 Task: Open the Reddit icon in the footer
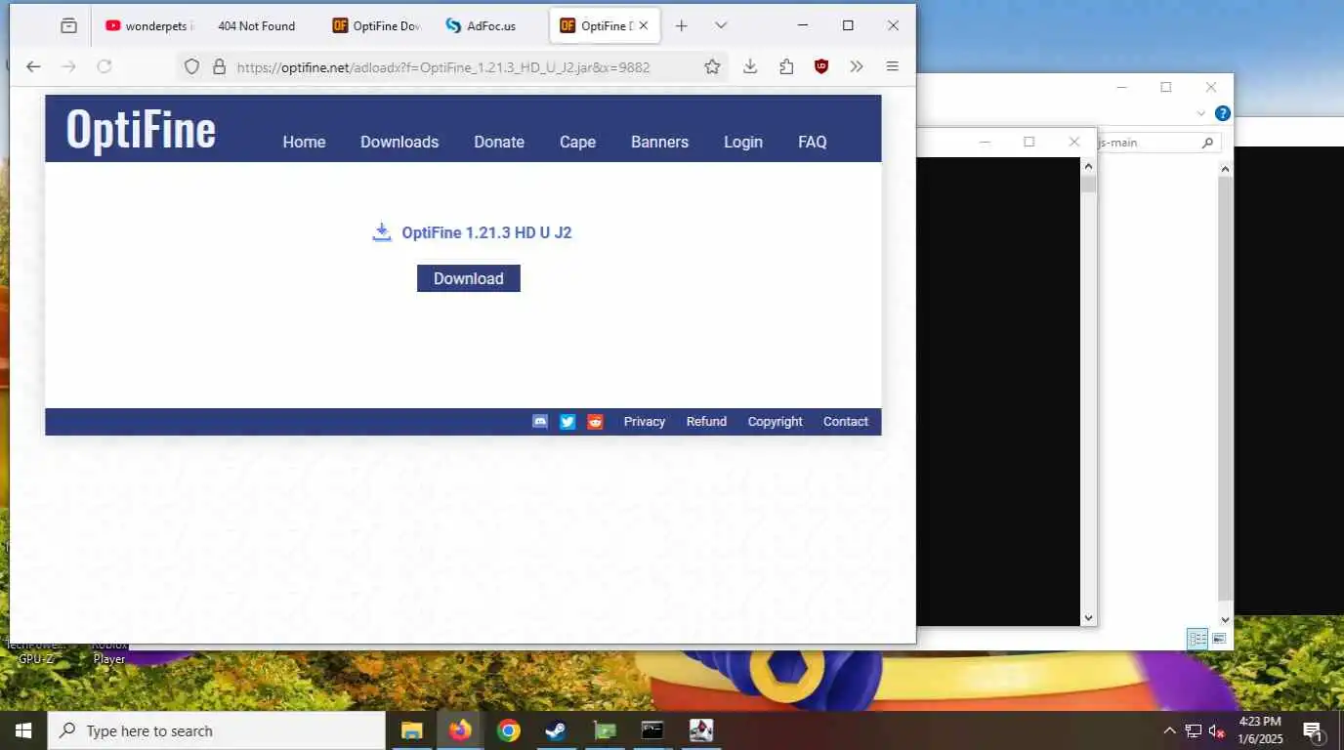pos(596,422)
